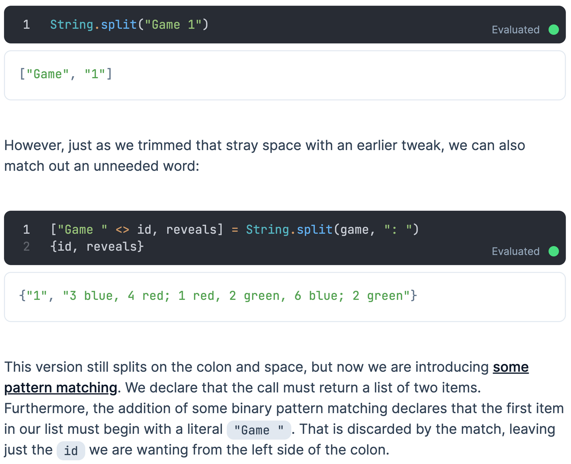Open the "some pattern matching" link
This screenshot has height=464, width=571.
coord(510,367)
